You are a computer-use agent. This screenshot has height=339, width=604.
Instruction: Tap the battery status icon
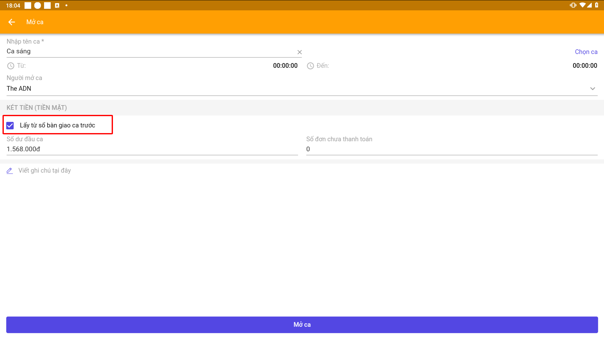tap(597, 5)
